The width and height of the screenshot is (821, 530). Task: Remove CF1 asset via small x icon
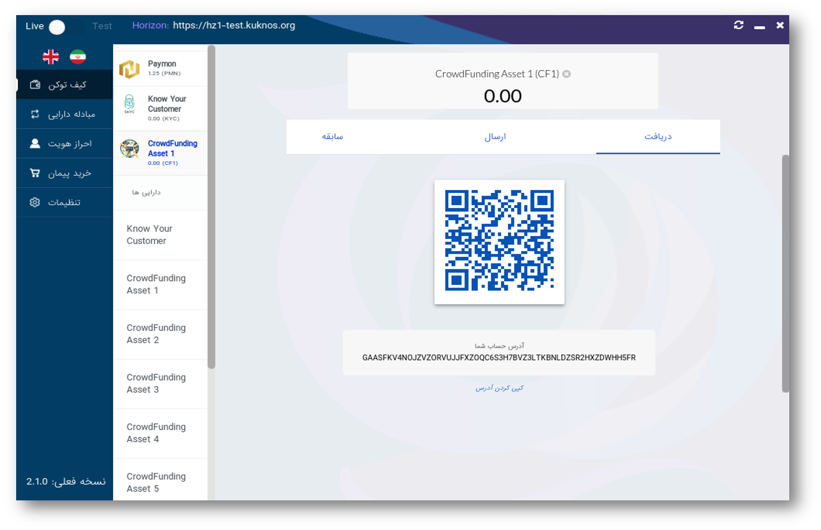(567, 74)
